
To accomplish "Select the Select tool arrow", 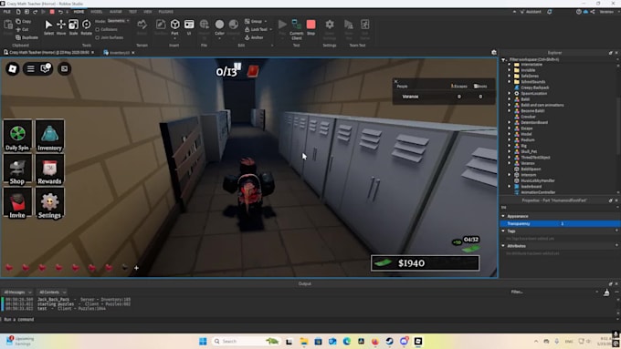I will point(48,27).
